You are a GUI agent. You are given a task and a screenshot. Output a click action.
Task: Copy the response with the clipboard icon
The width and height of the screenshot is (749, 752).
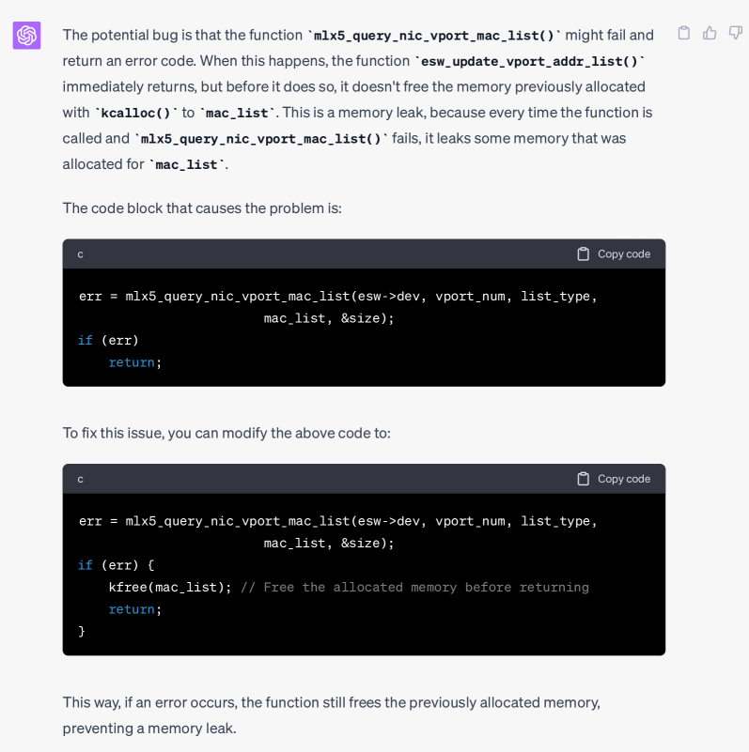tap(684, 33)
